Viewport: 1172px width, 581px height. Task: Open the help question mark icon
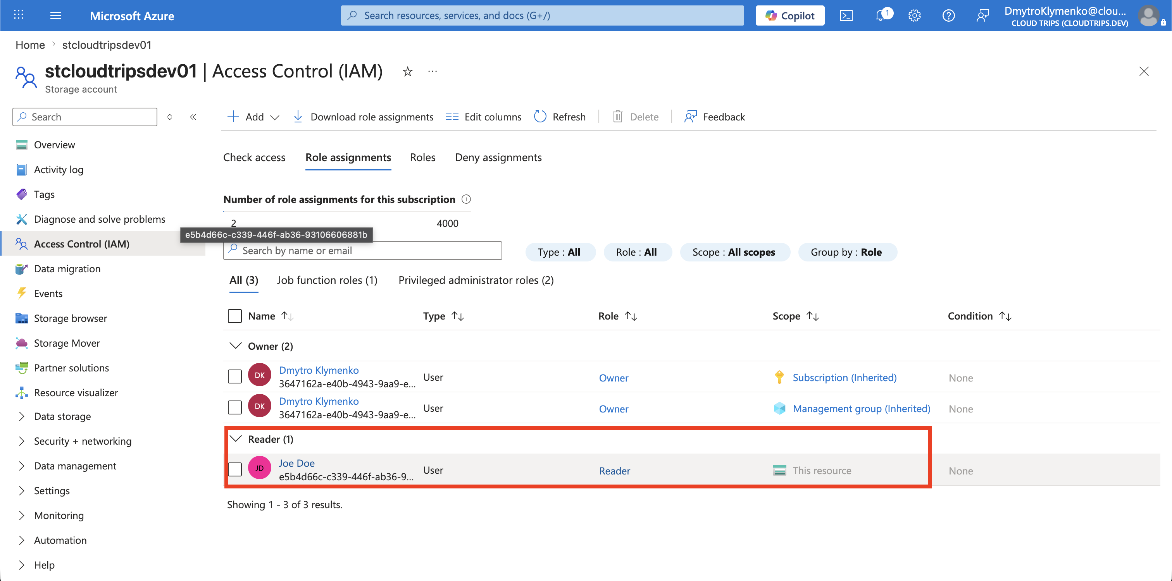click(948, 15)
